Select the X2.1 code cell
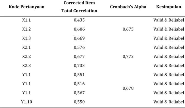 [x=27, y=47]
